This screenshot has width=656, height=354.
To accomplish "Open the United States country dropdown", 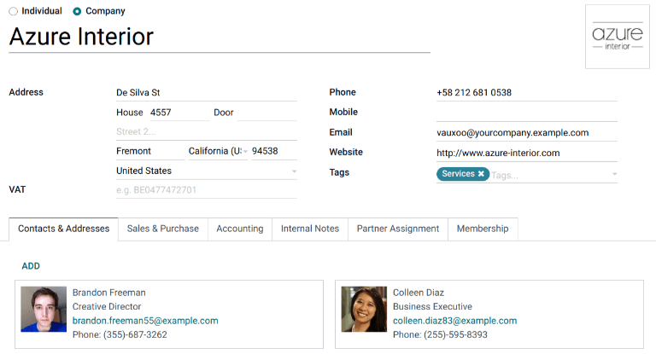I will tap(294, 171).
